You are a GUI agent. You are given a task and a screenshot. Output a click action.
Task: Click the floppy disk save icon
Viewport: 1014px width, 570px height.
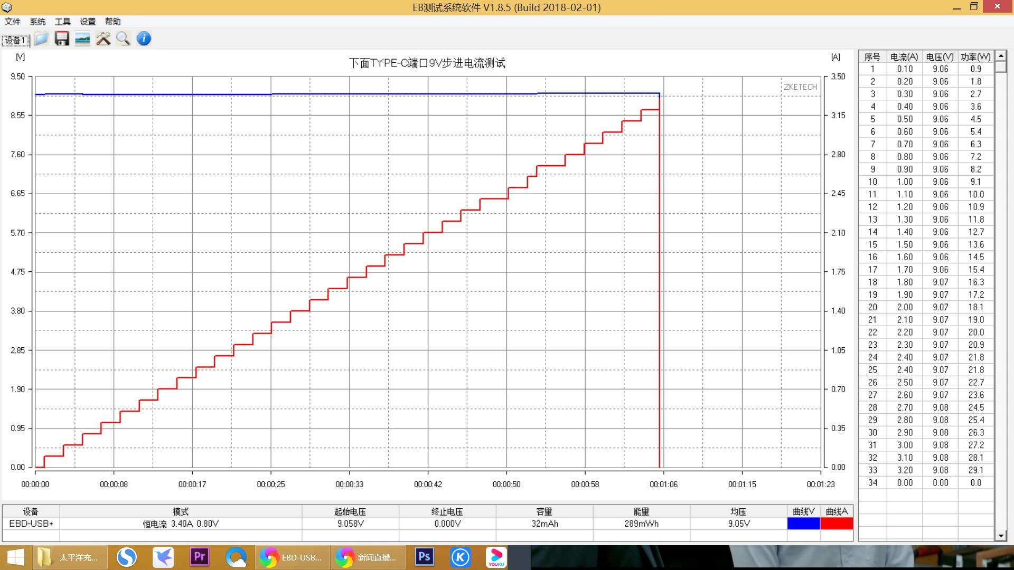(62, 39)
